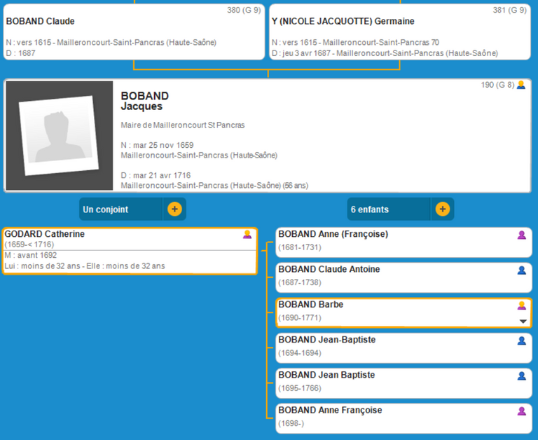Click blue person icon for Jean-Baptiste (1694-1694)
The image size is (538, 440).
tap(521, 341)
